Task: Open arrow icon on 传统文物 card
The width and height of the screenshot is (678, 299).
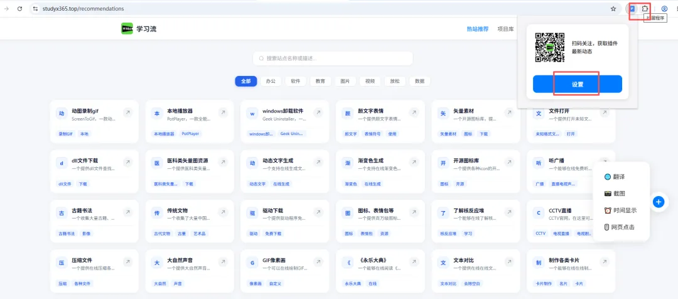Action: [223, 212]
